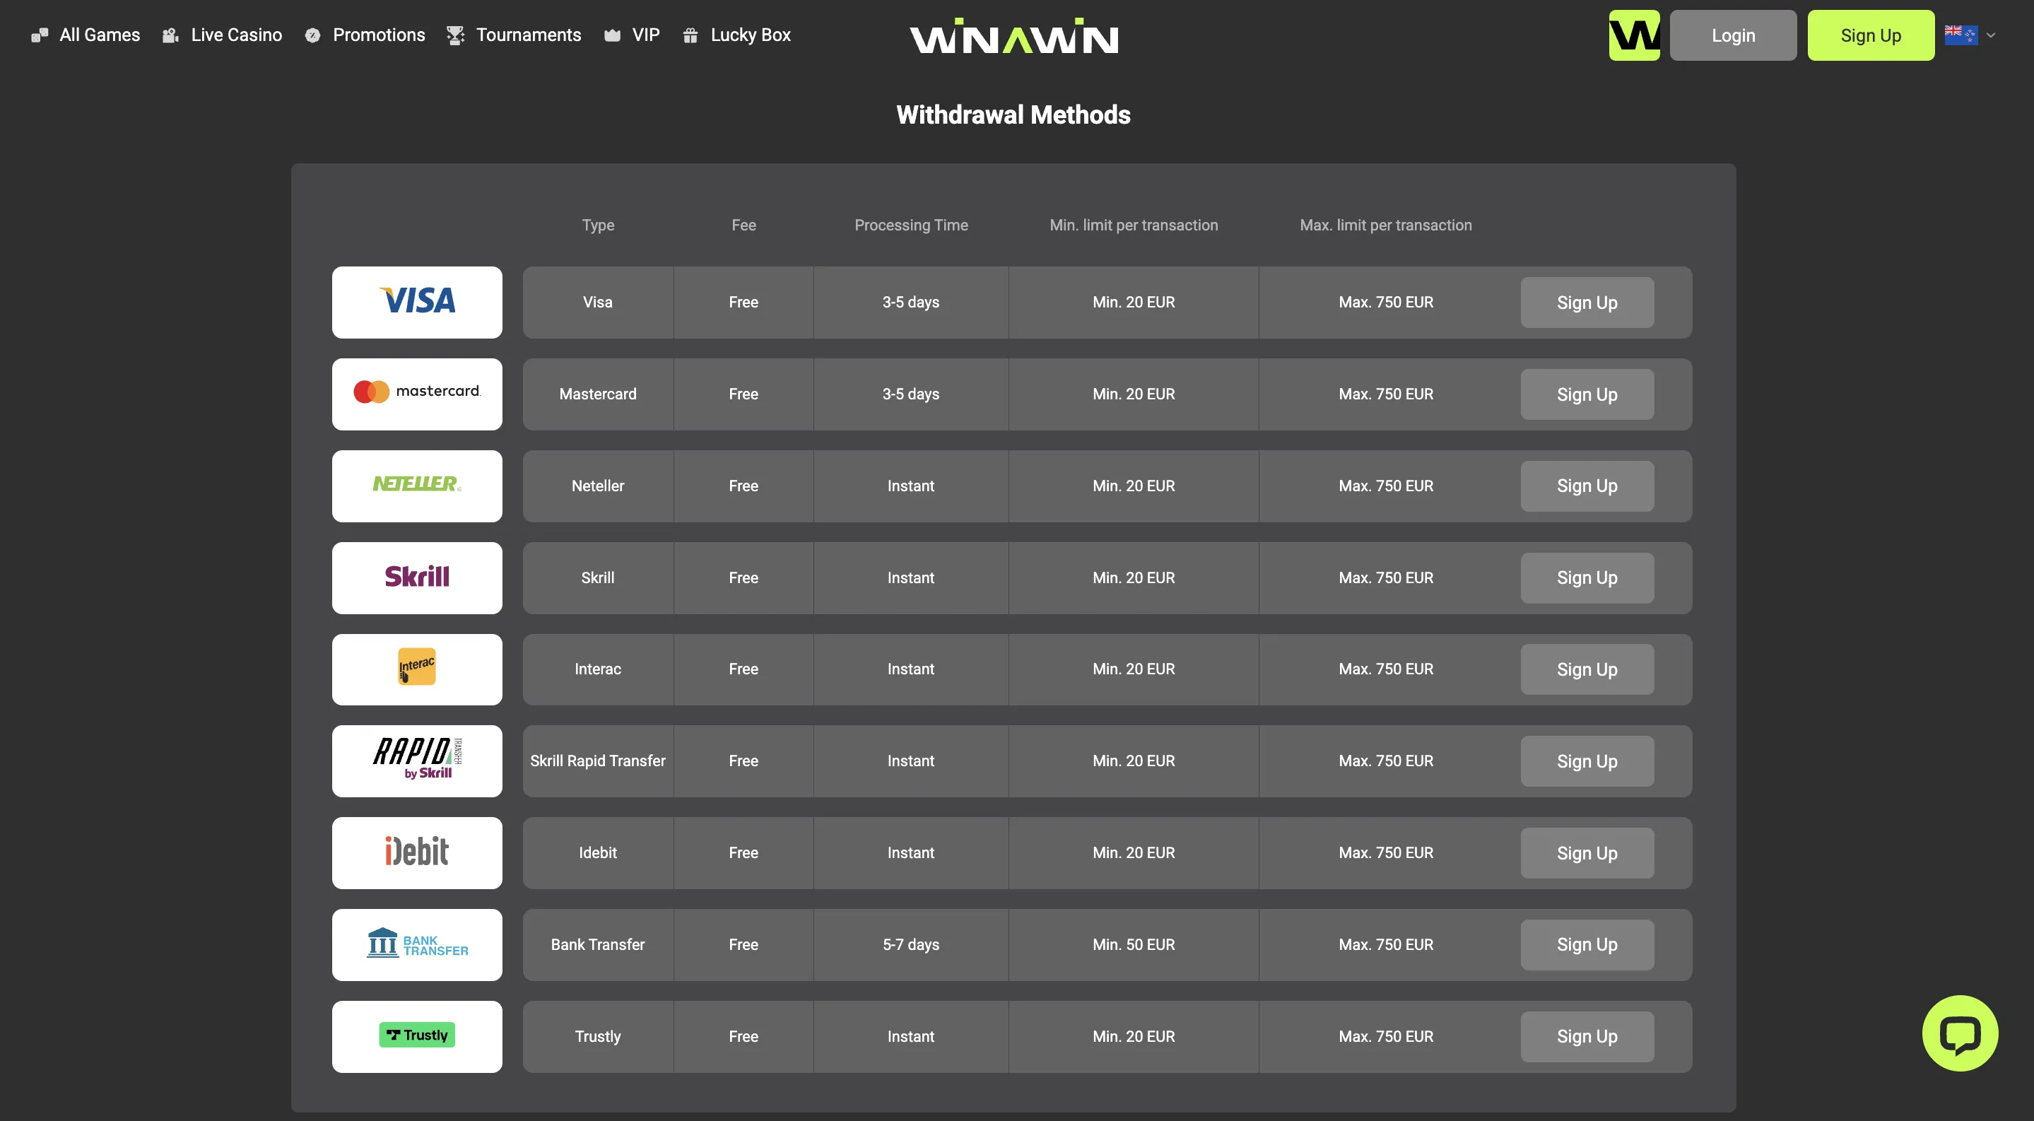Click the Mastercard logo card
The height and width of the screenshot is (1121, 2034).
(x=417, y=394)
